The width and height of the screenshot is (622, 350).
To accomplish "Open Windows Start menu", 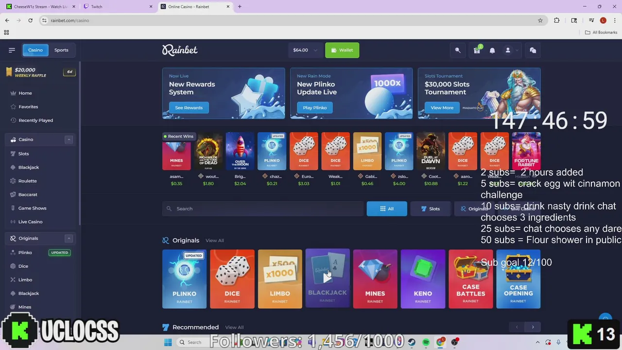I will pyautogui.click(x=168, y=342).
